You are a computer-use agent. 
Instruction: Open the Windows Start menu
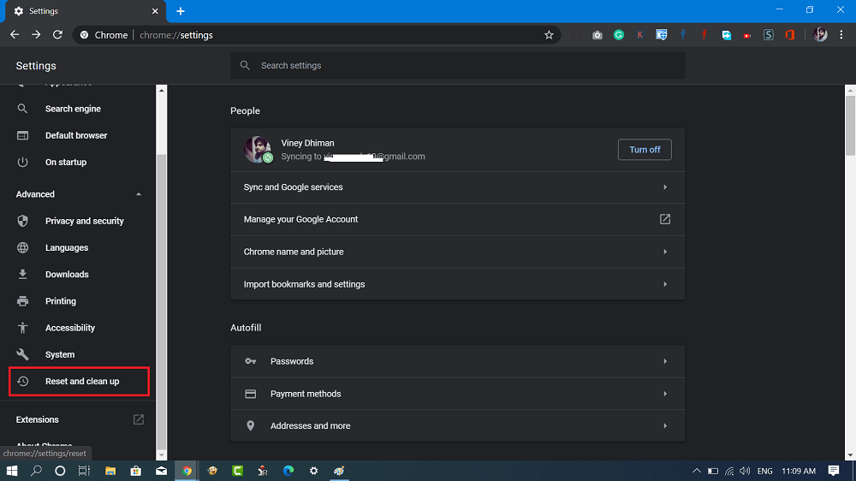click(x=11, y=471)
